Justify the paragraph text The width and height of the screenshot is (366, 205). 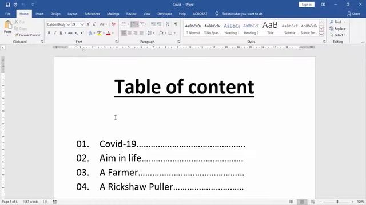pyautogui.click(x=141, y=33)
